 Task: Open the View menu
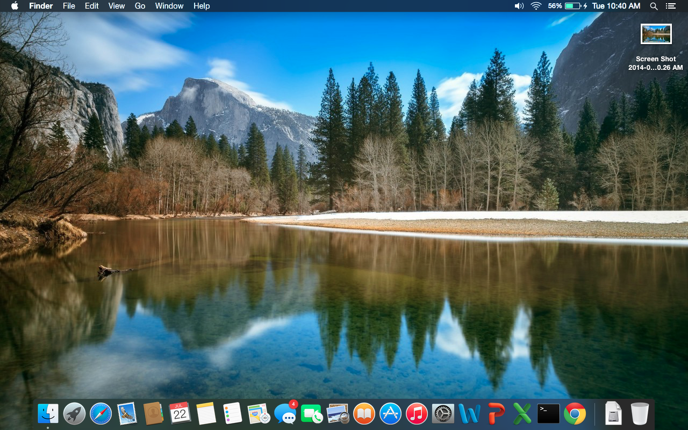tap(117, 6)
